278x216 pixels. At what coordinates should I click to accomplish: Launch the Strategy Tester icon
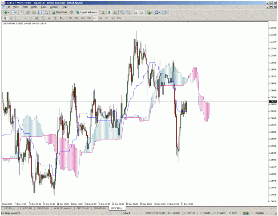46,12
